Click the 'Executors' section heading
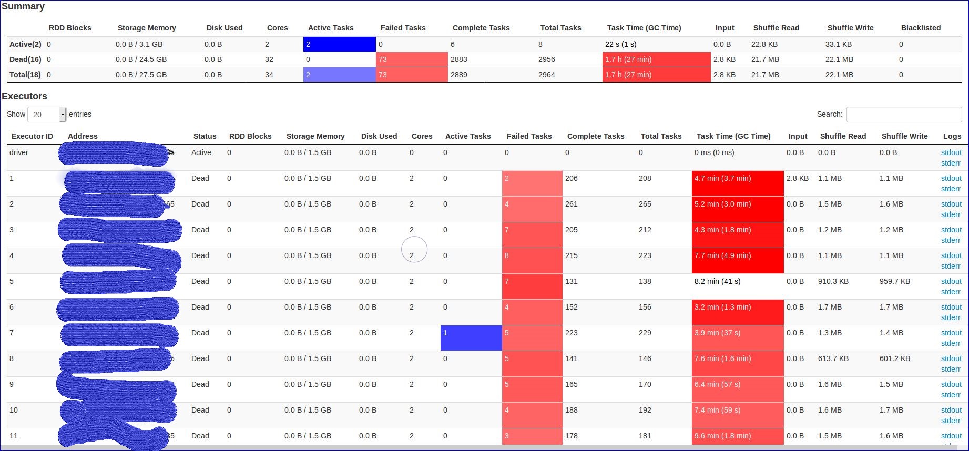This screenshot has height=451, width=969. tap(24, 96)
